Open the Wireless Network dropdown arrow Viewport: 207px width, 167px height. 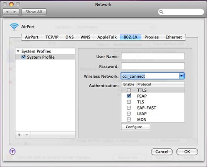(182, 76)
